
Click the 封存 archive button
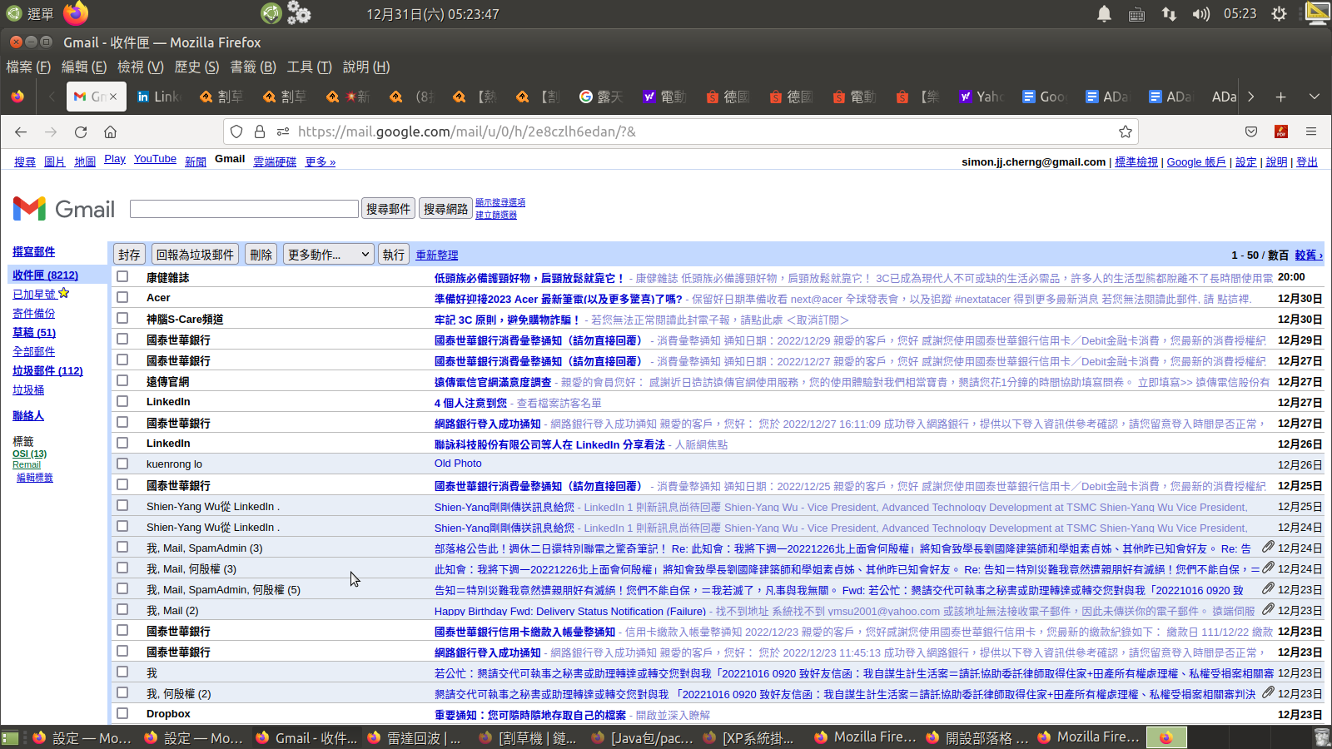(129, 255)
